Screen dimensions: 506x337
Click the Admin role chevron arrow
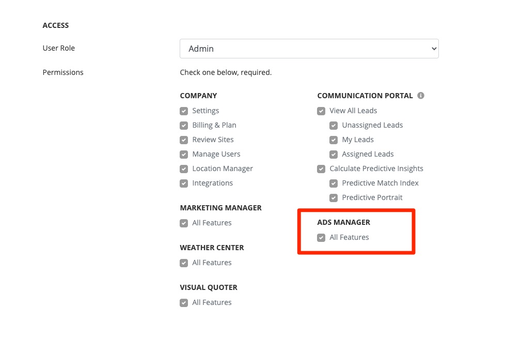(433, 49)
